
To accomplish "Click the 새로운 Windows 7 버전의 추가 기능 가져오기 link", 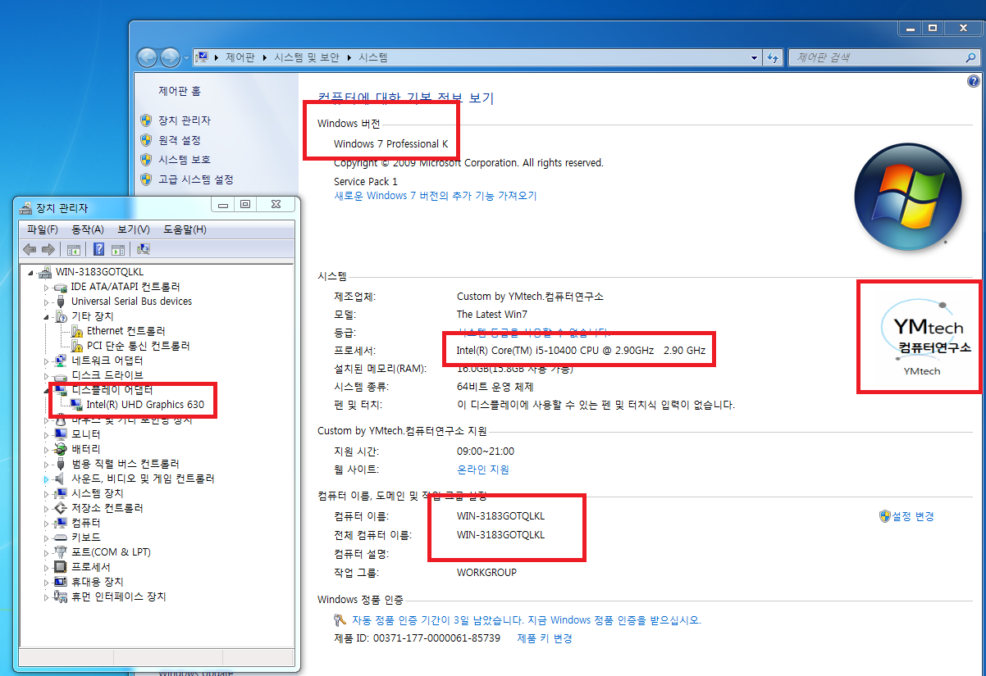I will [436, 196].
